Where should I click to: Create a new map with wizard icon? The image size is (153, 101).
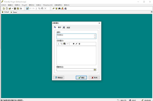(x=4, y=8)
